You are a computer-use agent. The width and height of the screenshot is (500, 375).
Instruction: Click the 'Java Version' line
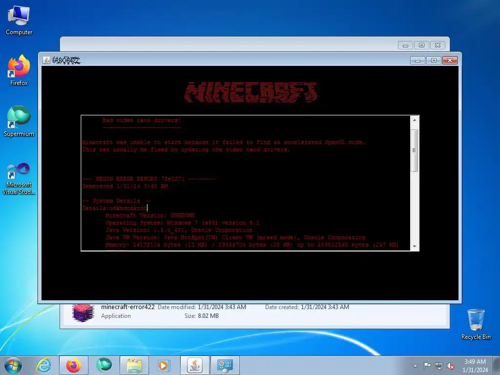tap(179, 230)
